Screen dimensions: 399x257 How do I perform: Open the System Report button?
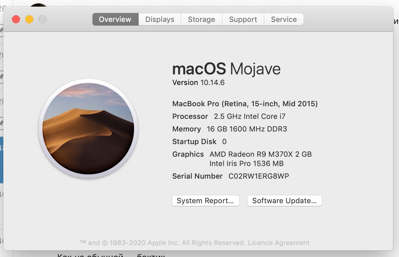(x=206, y=201)
